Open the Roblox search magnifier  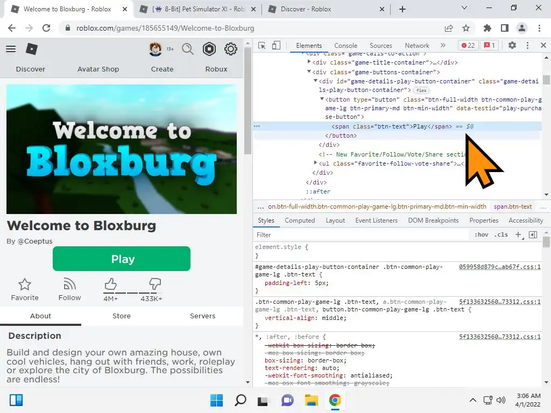click(188, 49)
